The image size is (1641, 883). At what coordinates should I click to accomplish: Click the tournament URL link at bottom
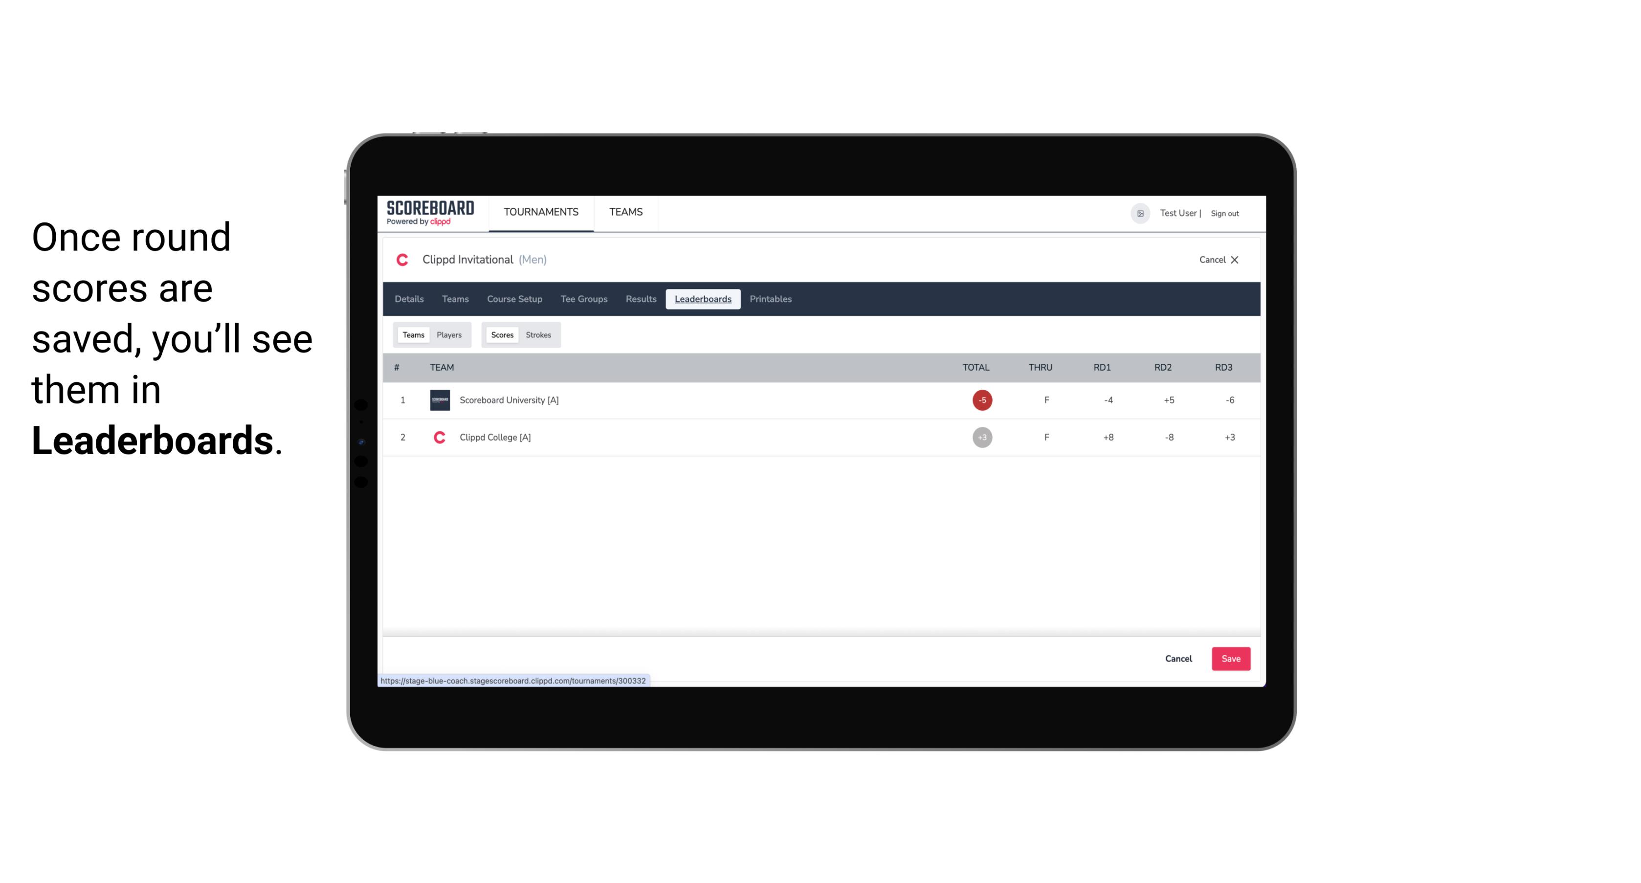(513, 680)
